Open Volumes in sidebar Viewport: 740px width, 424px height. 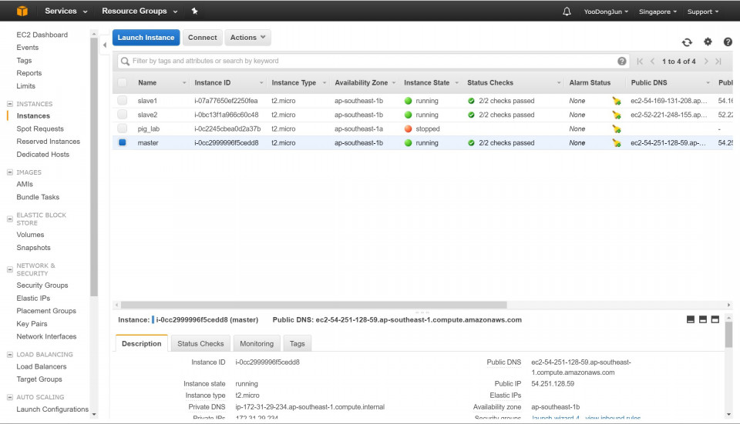(30, 235)
